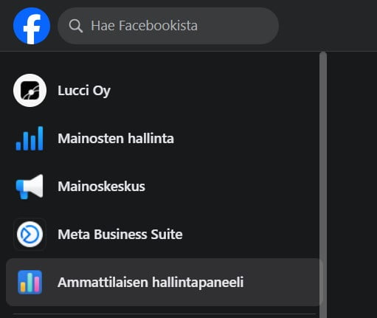Click the Mainoskeskus megaphone icon
The height and width of the screenshot is (318, 377).
[30, 186]
